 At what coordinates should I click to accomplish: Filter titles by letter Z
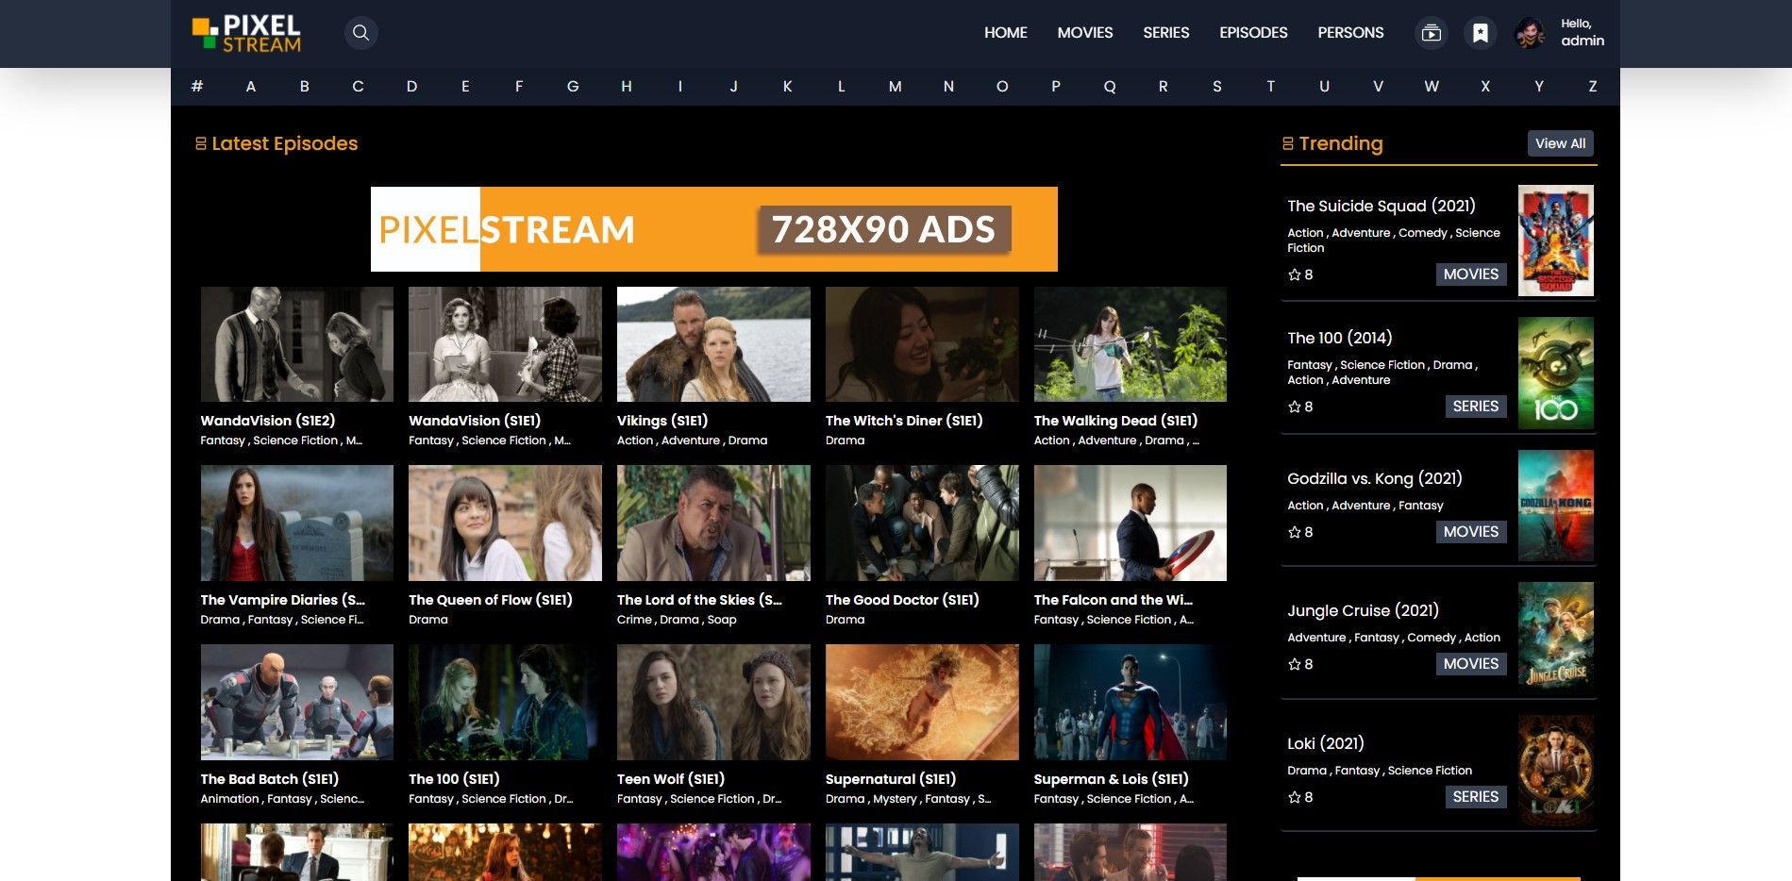1593,86
